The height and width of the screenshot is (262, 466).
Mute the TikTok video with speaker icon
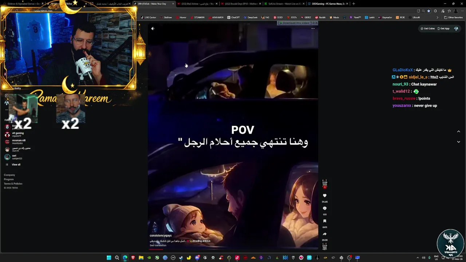click(x=153, y=28)
